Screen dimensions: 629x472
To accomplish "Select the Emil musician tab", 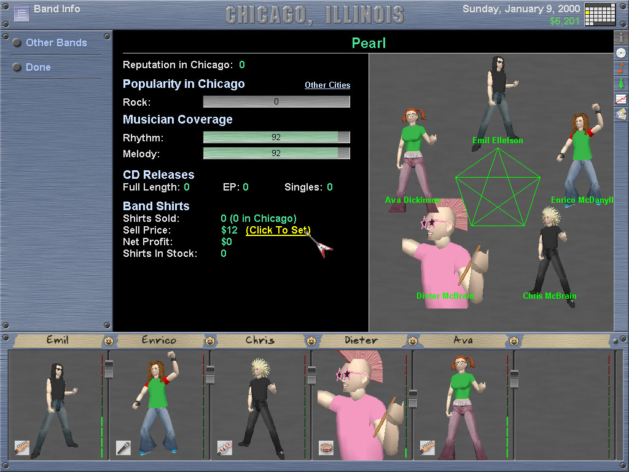I will [x=57, y=340].
